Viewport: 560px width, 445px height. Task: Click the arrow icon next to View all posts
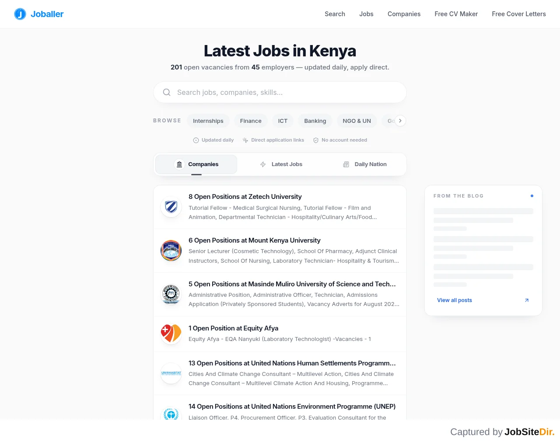click(x=527, y=300)
